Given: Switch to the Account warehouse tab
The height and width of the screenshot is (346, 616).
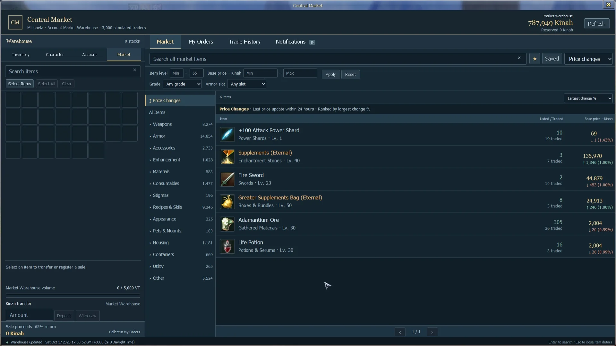Looking at the screenshot, I should (90, 54).
